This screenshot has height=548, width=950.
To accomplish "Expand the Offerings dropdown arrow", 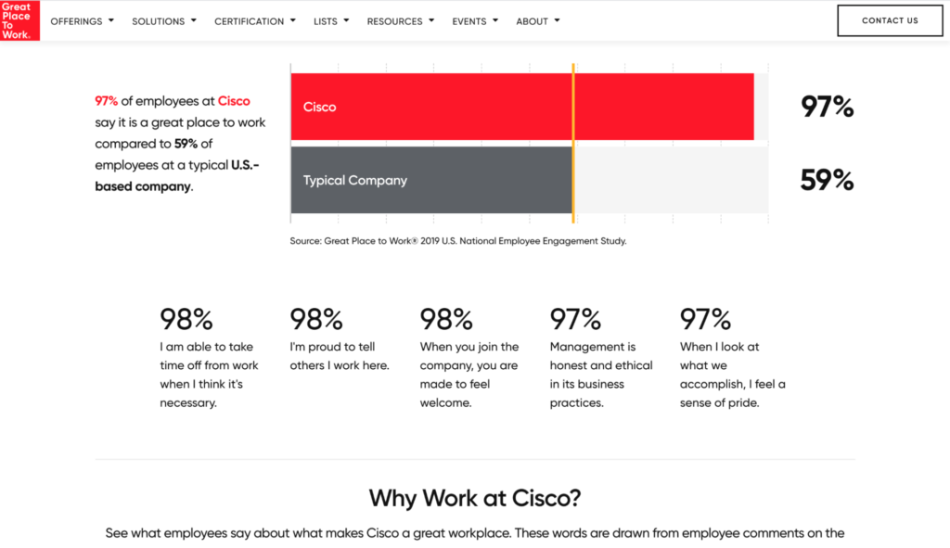I will pos(111,20).
